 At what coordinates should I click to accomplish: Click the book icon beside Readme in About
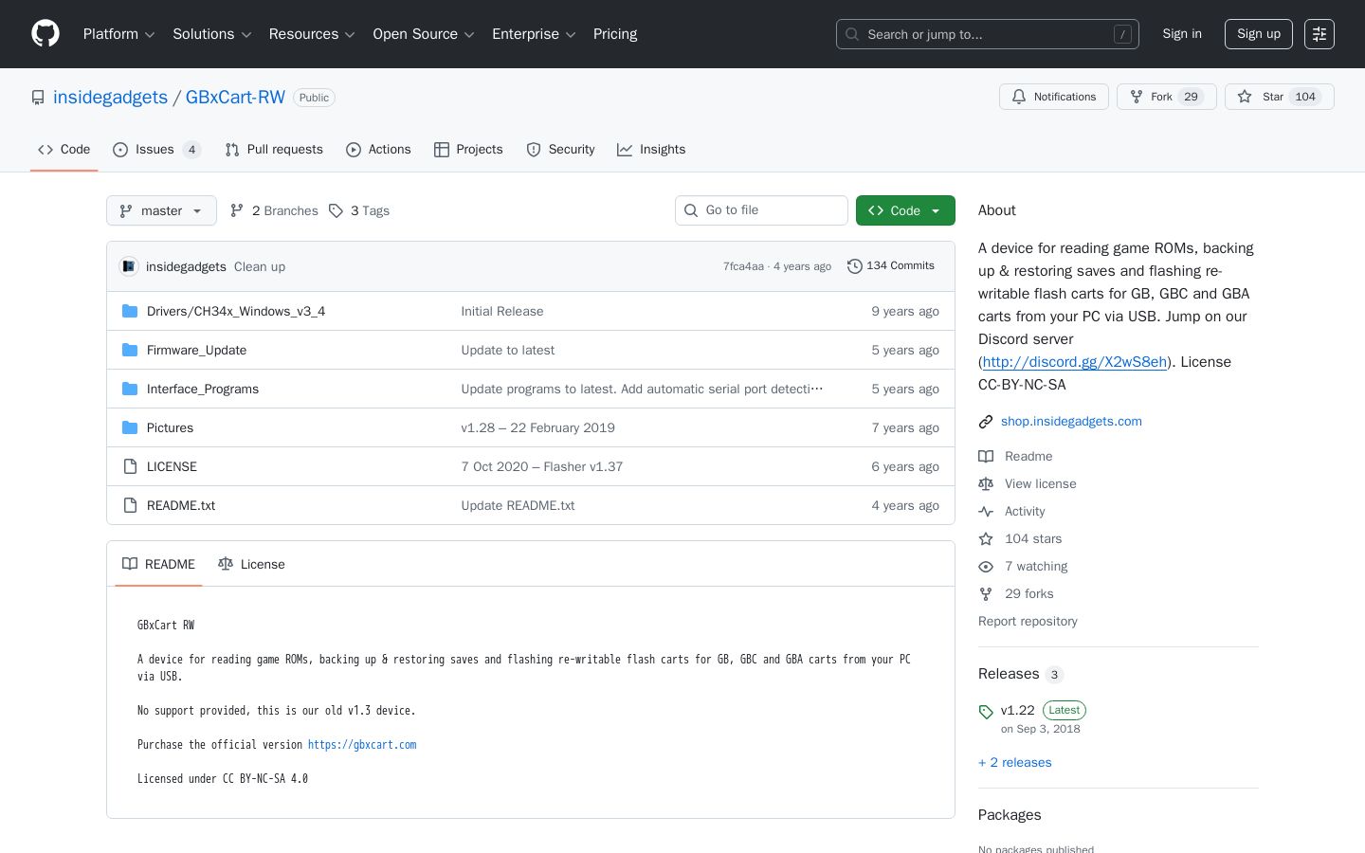click(x=986, y=456)
